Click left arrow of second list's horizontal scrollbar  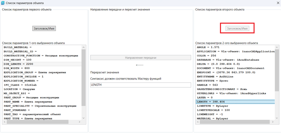click(198, 122)
